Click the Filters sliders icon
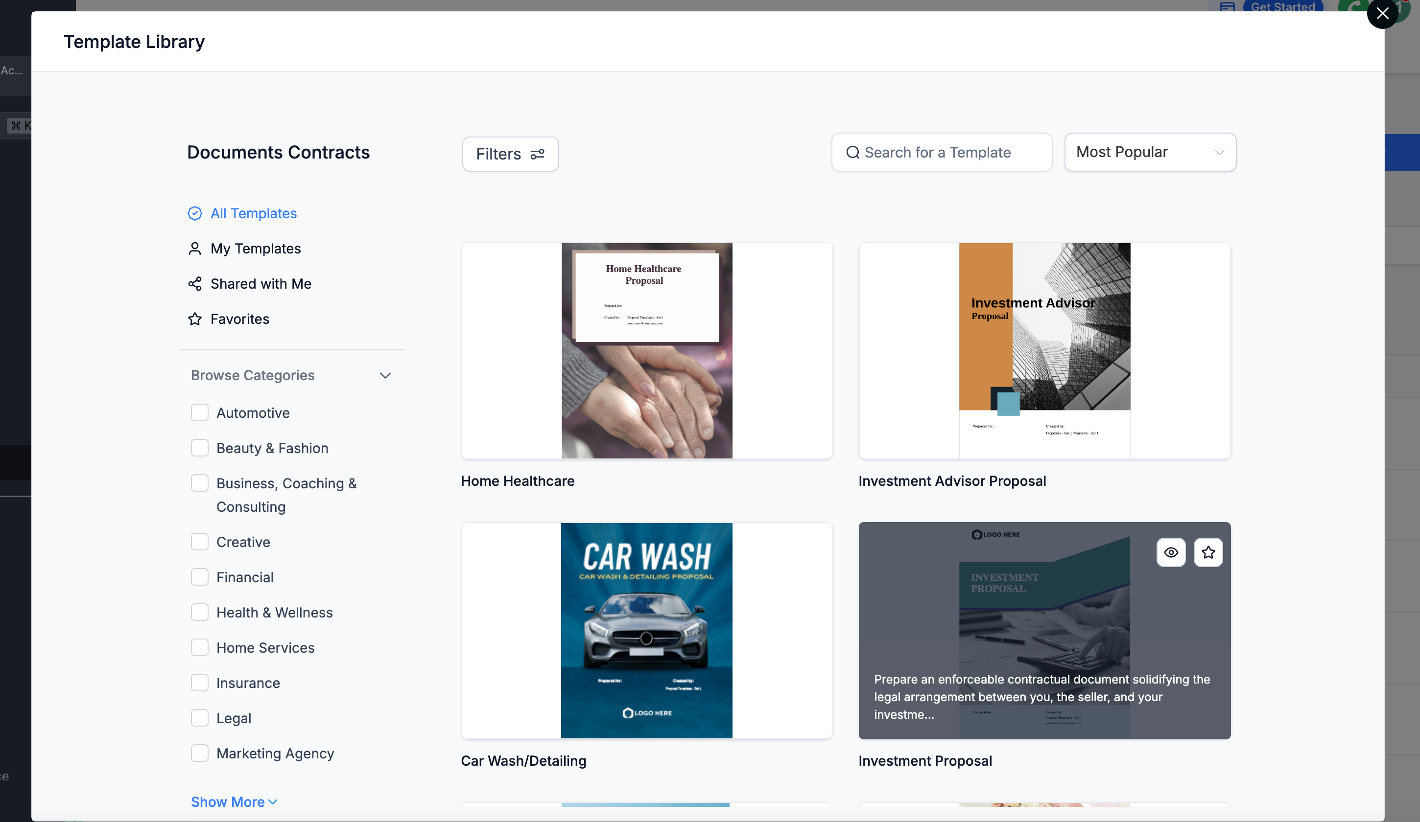The image size is (1420, 822). [x=538, y=154]
